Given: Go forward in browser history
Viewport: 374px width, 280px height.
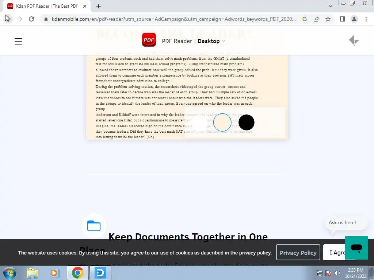Looking at the screenshot, I should (20, 19).
